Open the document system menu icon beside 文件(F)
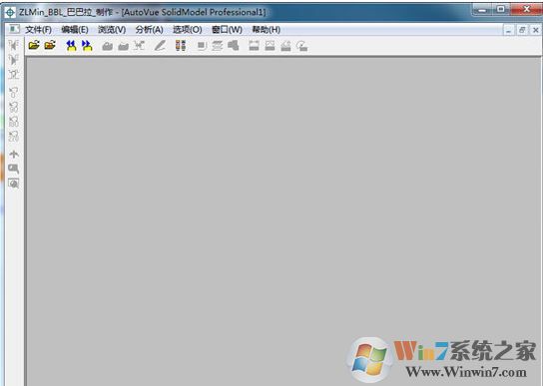The width and height of the screenshot is (543, 386). [14, 29]
